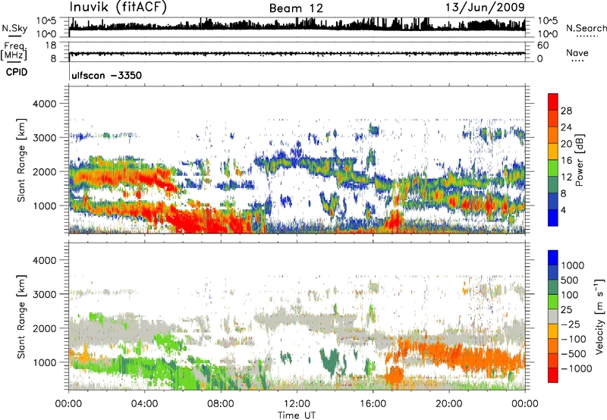This screenshot has height=420, width=607.
Task: Click the '12:00' time tick label
Action: [x=297, y=404]
